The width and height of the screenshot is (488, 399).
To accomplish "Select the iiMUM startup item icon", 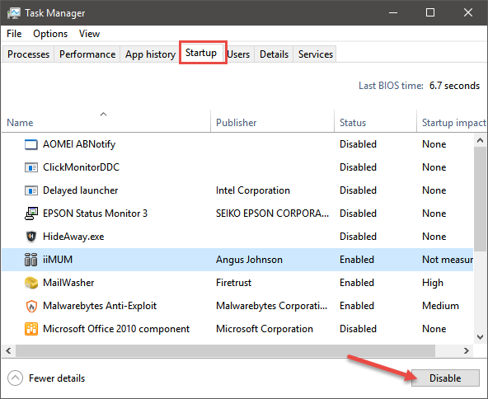I will 30,260.
